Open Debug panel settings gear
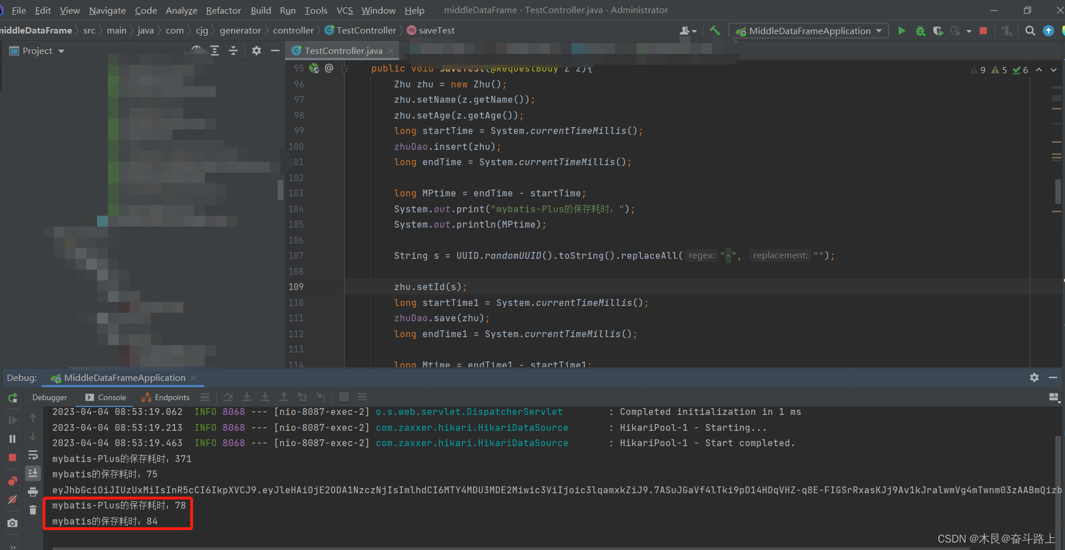 pos(1034,377)
